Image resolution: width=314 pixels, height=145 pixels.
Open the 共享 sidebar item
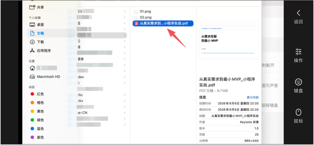[x=40, y=7]
